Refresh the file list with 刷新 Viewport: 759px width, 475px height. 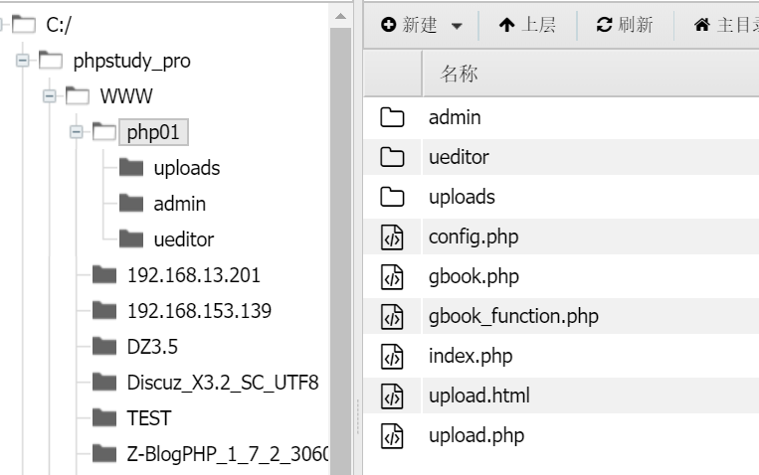pos(625,25)
